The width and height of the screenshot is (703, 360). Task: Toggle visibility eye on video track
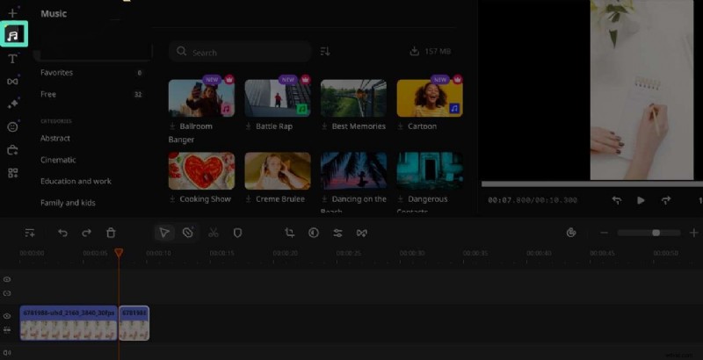(x=7, y=316)
